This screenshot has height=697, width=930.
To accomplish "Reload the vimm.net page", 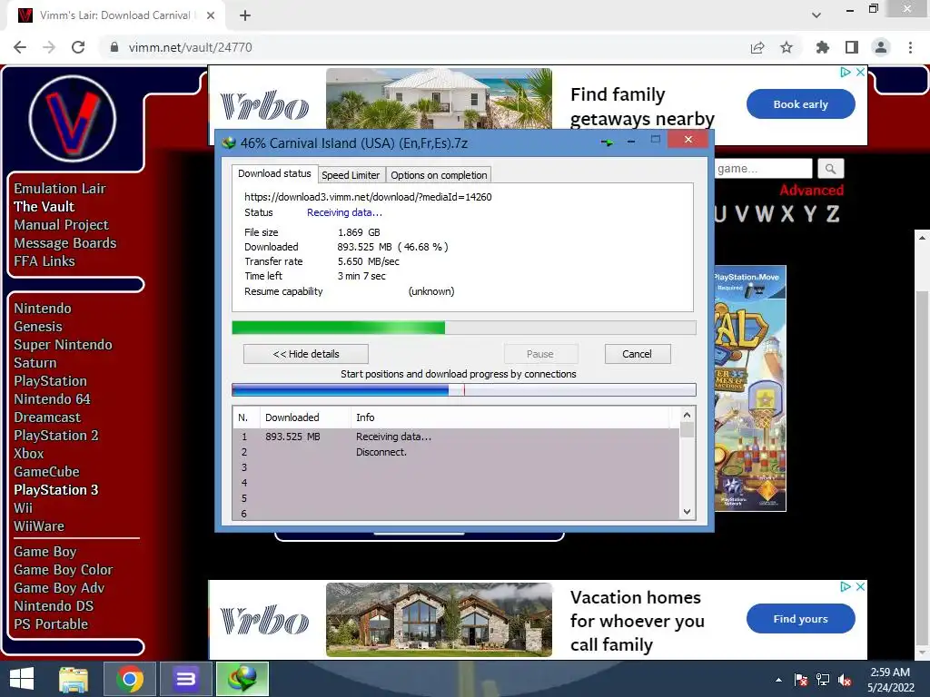I will click(x=78, y=47).
